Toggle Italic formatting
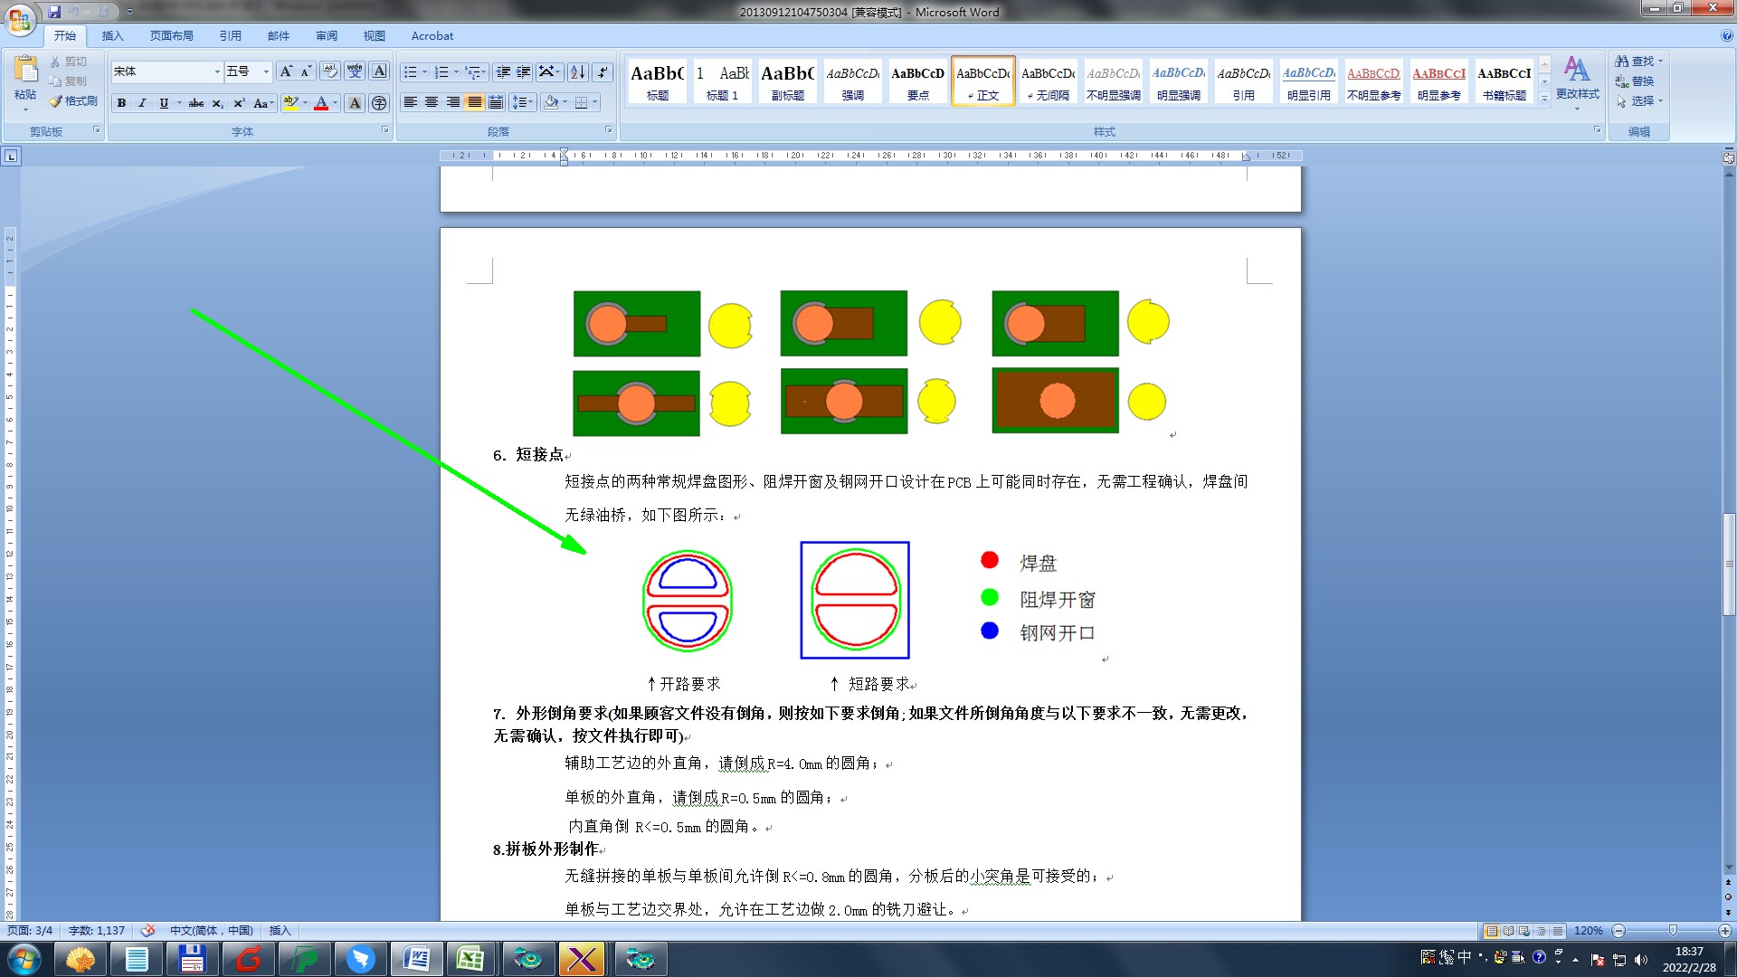1737x977 pixels. tap(142, 103)
